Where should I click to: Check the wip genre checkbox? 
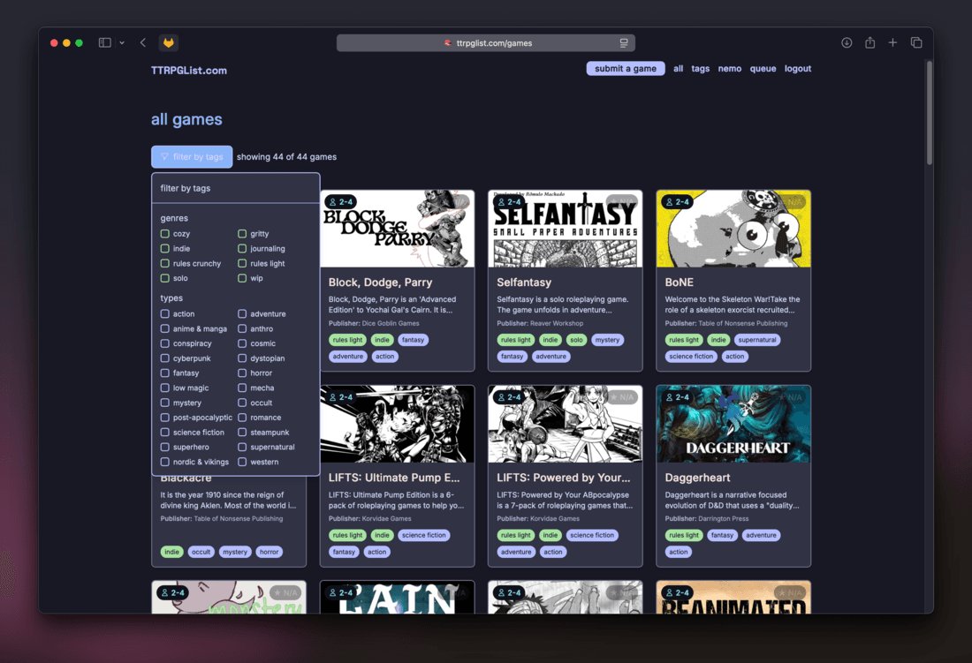pos(242,279)
